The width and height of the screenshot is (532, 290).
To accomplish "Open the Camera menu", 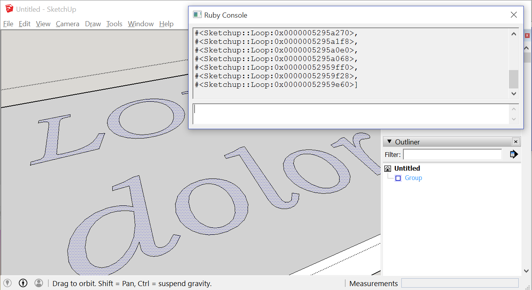I will 68,24.
